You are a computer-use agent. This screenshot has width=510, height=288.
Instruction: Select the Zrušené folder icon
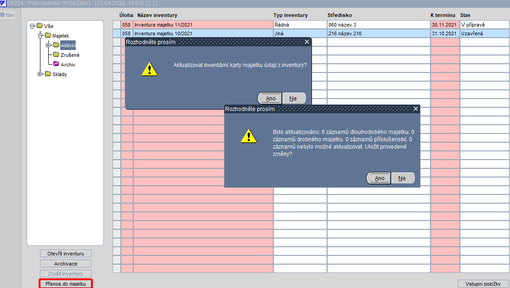pyautogui.click(x=56, y=55)
